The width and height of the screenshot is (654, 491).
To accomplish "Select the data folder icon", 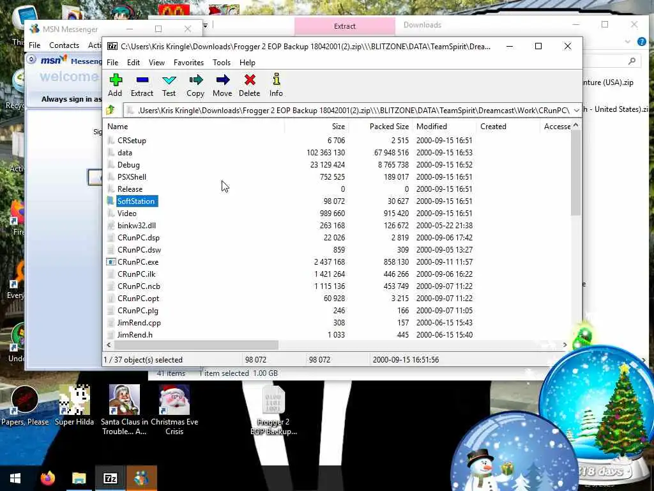I will click(x=111, y=152).
